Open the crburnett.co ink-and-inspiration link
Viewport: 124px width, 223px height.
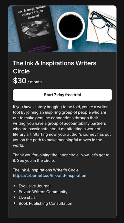[x=50, y=175]
